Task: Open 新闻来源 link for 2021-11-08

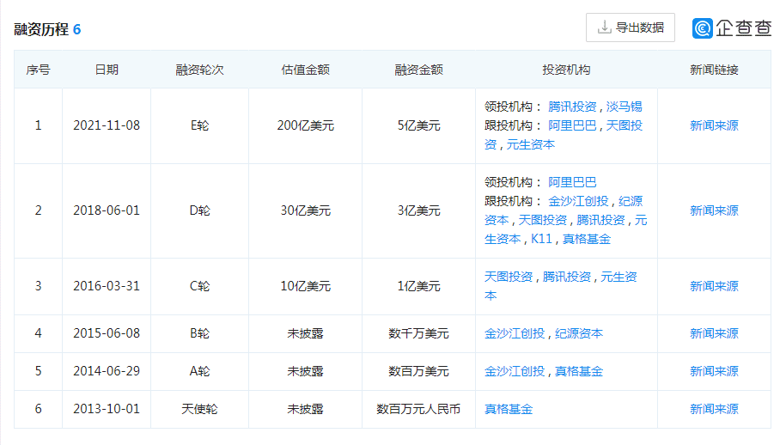Action: [714, 125]
